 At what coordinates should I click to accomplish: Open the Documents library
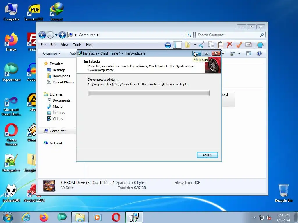(61, 100)
